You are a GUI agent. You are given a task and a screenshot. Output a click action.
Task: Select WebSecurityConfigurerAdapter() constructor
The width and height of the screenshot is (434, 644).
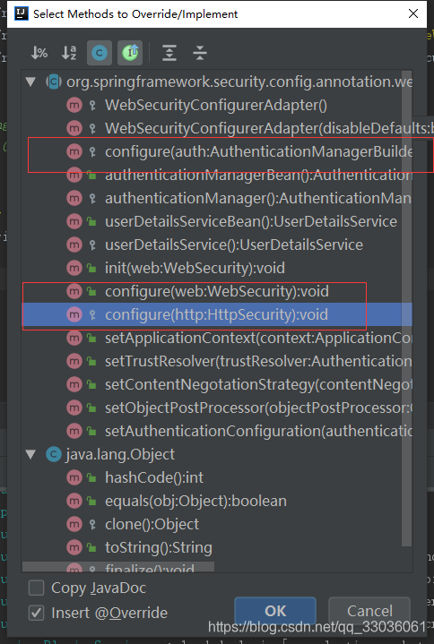(217, 105)
